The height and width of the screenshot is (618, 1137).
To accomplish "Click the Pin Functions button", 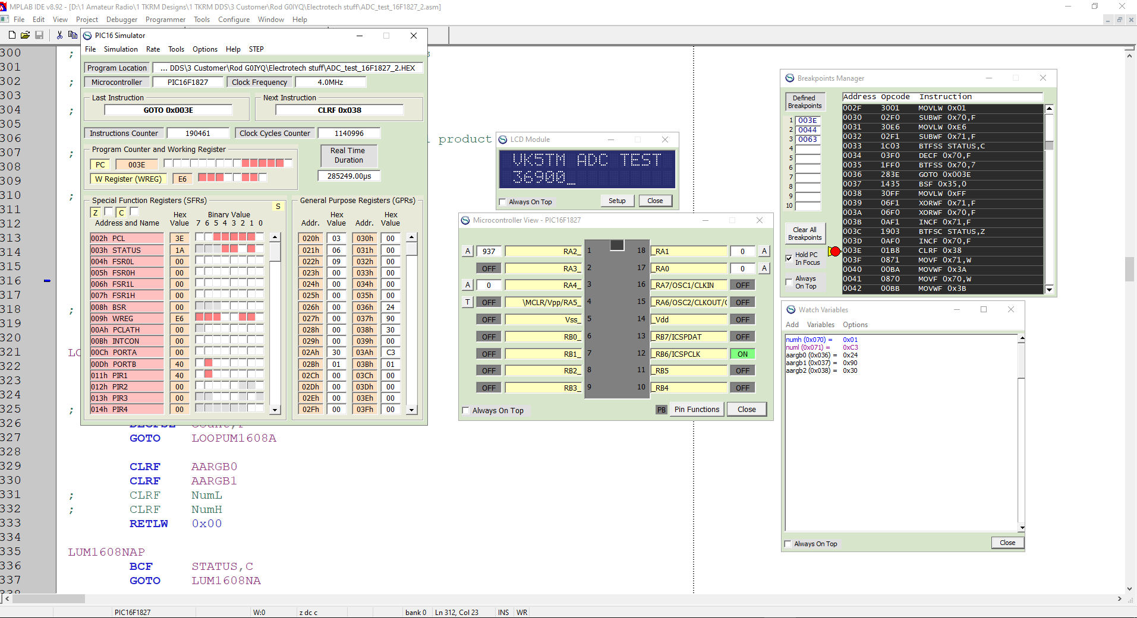I will (697, 410).
